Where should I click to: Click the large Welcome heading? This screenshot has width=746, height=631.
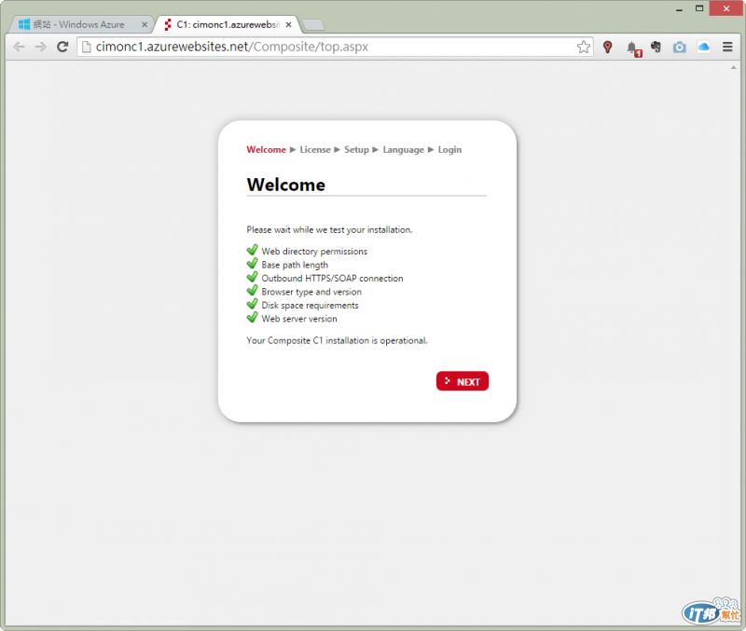285,185
